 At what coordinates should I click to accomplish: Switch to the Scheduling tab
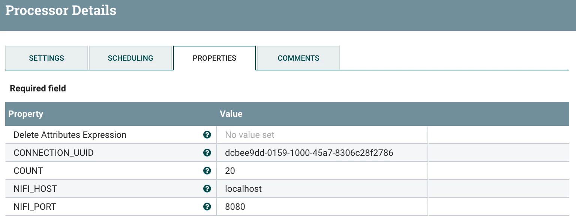point(130,58)
